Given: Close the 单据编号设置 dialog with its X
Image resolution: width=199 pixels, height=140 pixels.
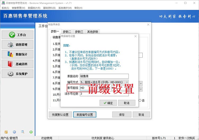Looking at the screenshot, I should [135, 36].
